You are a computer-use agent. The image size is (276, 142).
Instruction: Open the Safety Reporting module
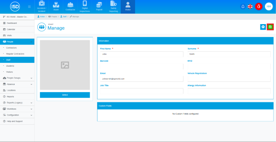(113, 7)
